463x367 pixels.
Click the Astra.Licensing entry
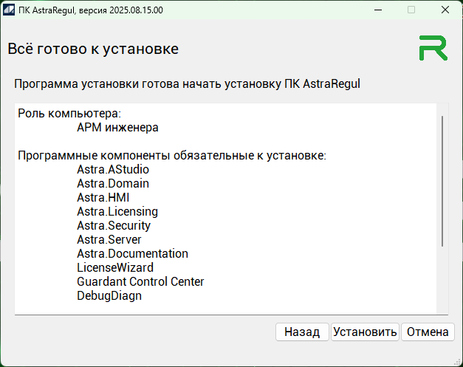(117, 211)
